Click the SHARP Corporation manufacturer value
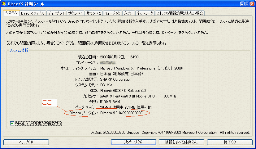The height and width of the screenshot is (149, 256). tap(116, 79)
